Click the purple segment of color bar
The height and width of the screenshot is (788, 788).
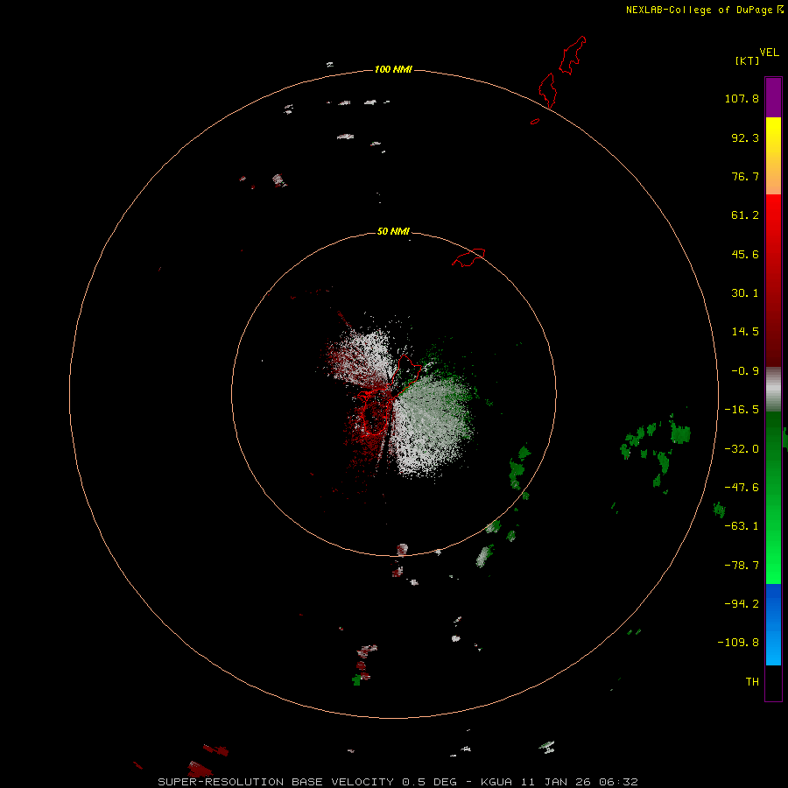[x=773, y=97]
